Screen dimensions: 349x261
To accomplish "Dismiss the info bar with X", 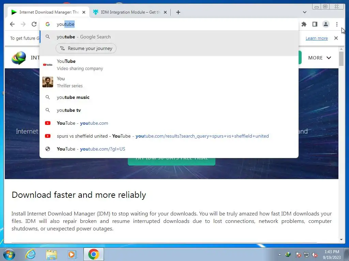I will pyautogui.click(x=336, y=38).
